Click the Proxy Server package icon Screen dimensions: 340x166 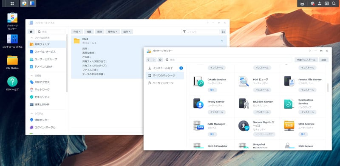tap(198, 103)
